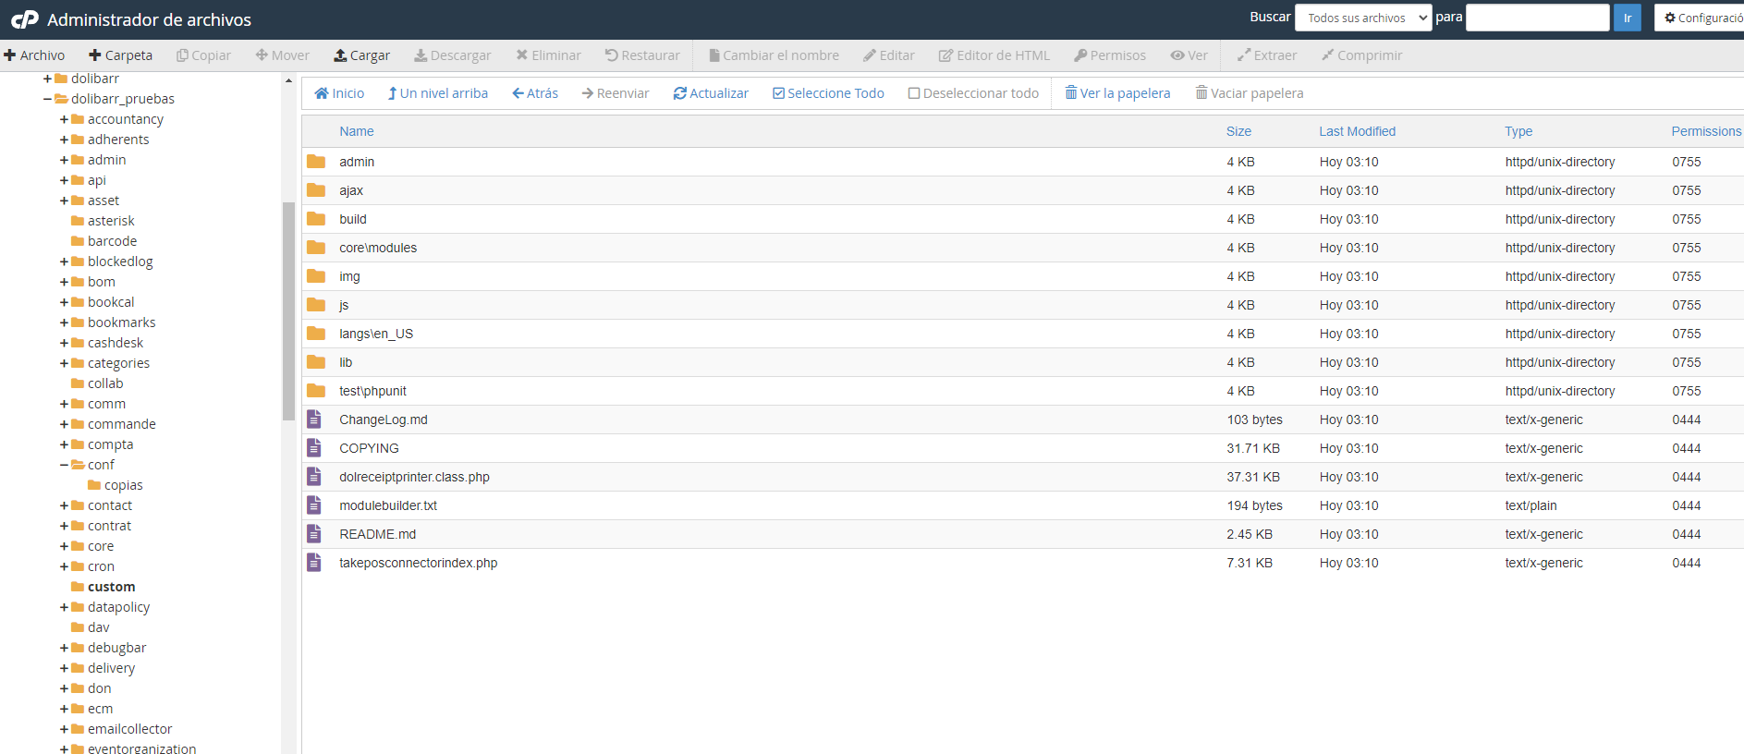This screenshot has height=754, width=1744.
Task: Sort by Last Modified column header
Action: pyautogui.click(x=1357, y=131)
